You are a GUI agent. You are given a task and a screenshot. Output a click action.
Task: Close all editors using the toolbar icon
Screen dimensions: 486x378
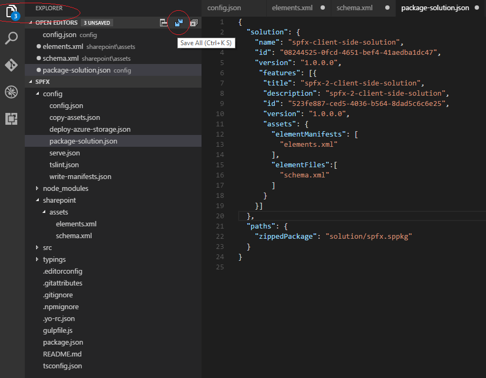[x=193, y=23]
